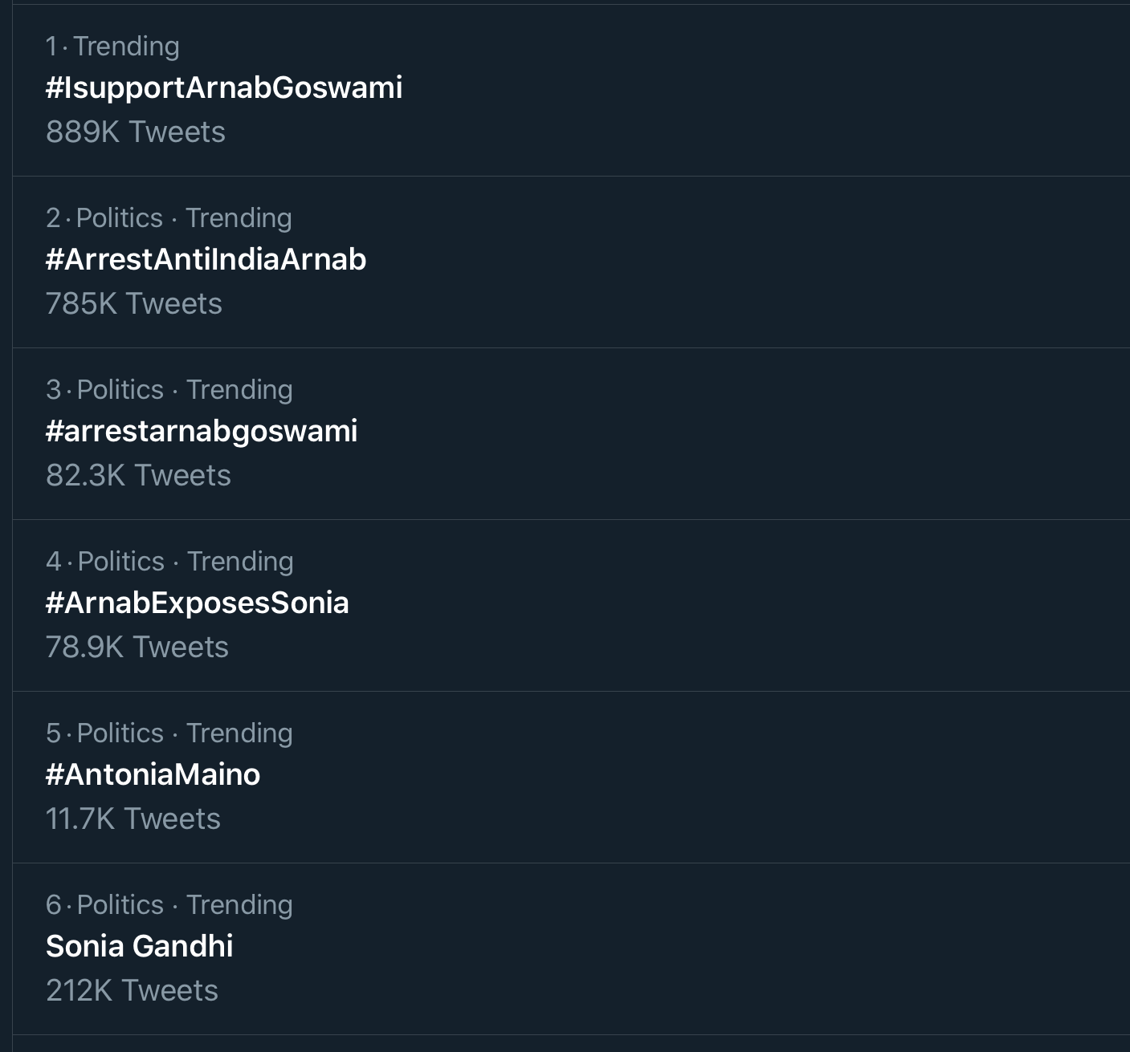Click the '2 · Politics · Trending' label
The height and width of the screenshot is (1052, 1130).
169,218
